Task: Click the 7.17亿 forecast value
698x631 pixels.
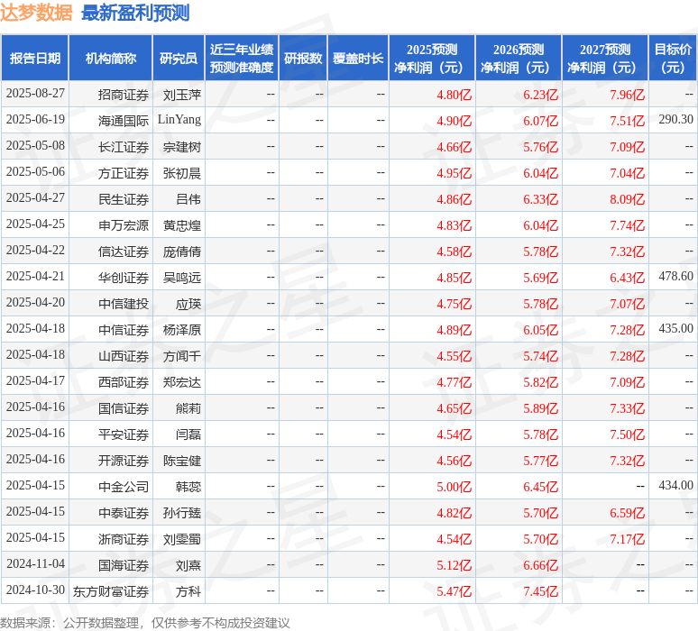Action: [x=627, y=539]
